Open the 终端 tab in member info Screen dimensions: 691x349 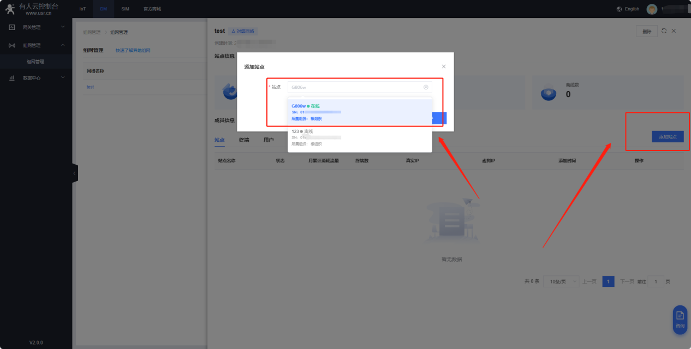pos(243,140)
